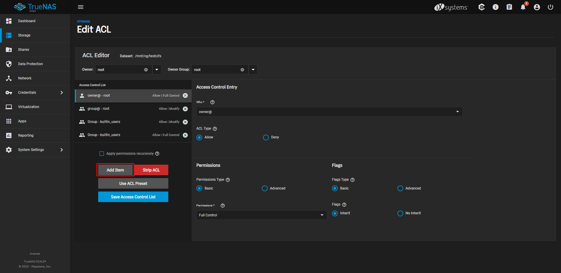Click Use ACL Preset button
The height and width of the screenshot is (273, 561).
click(133, 183)
